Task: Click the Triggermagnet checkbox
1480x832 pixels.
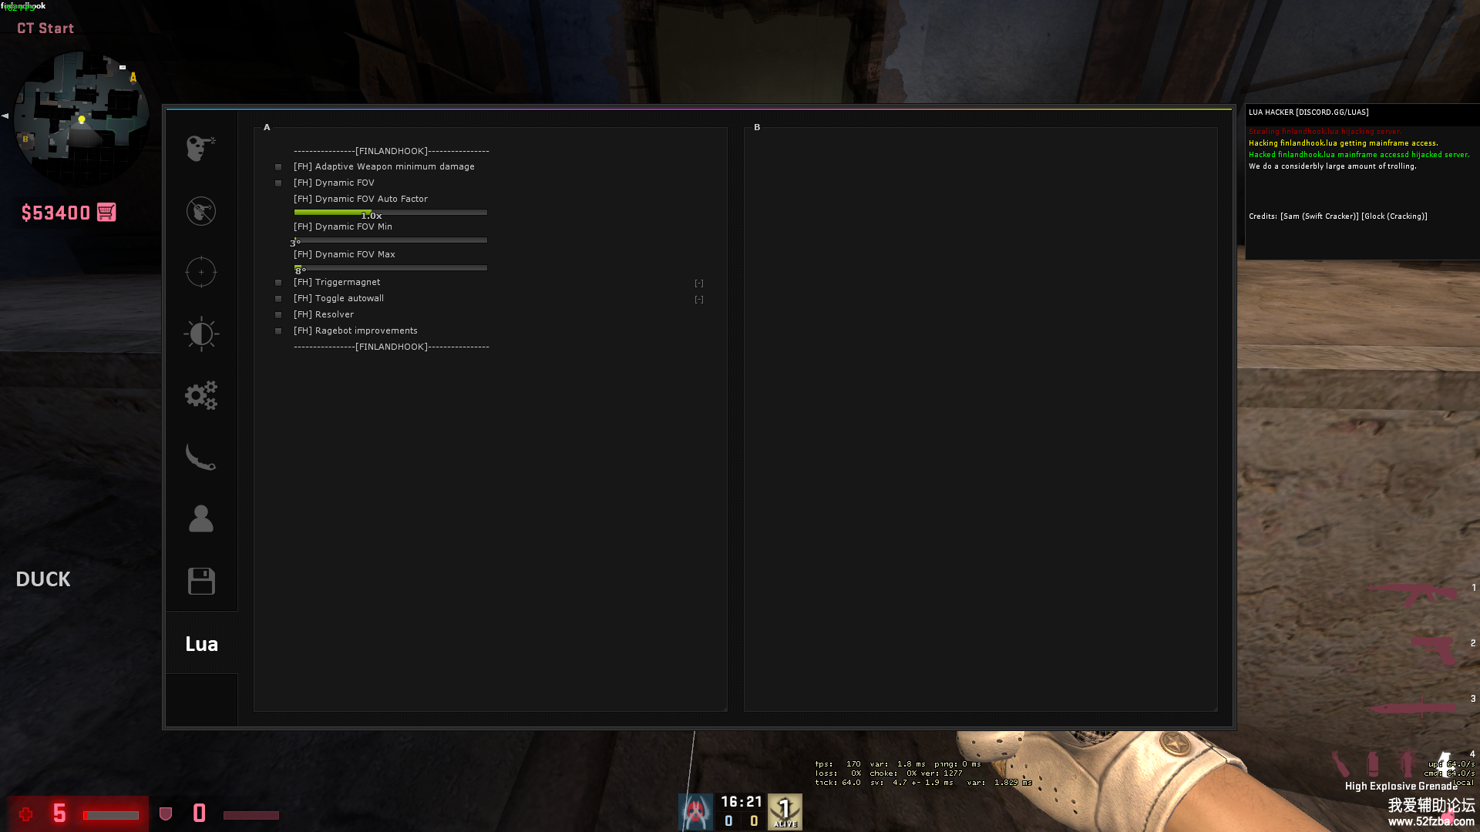Action: [x=278, y=283]
